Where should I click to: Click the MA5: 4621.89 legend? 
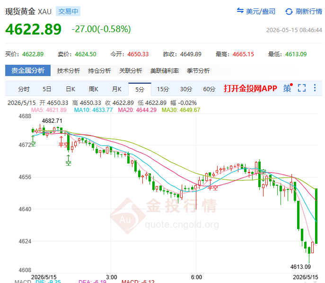click(49, 110)
